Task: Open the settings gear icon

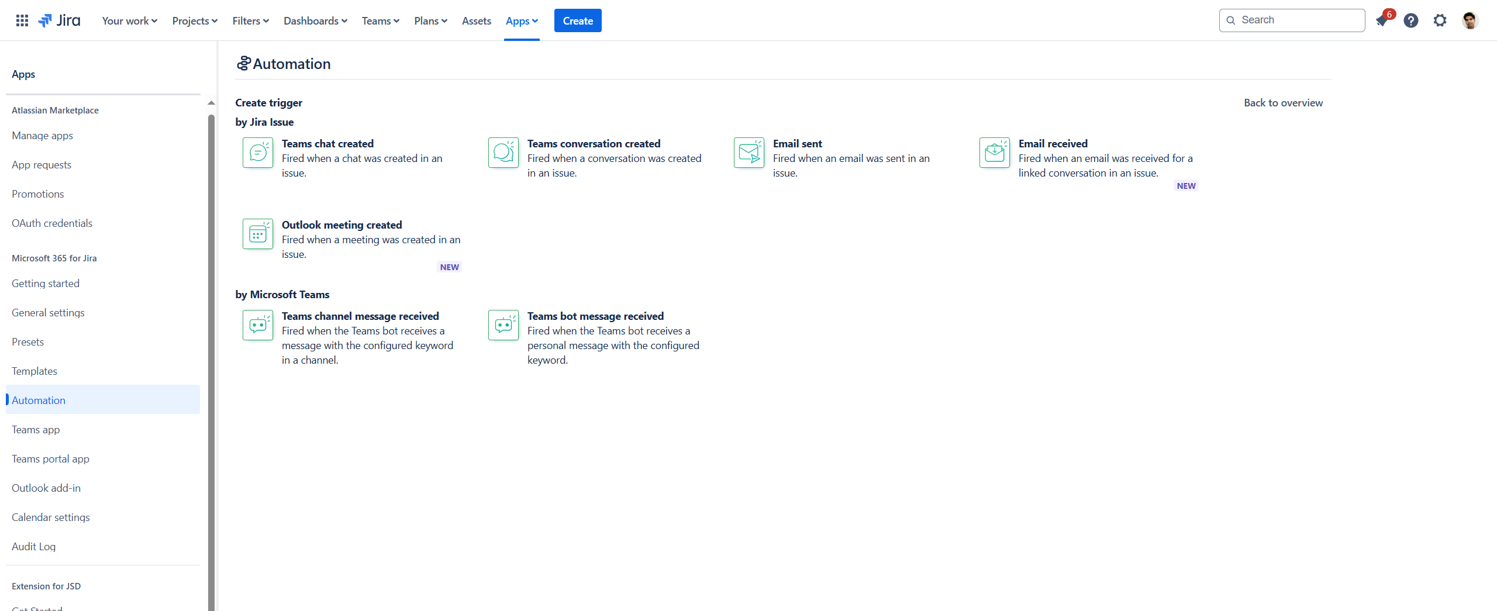Action: tap(1440, 21)
